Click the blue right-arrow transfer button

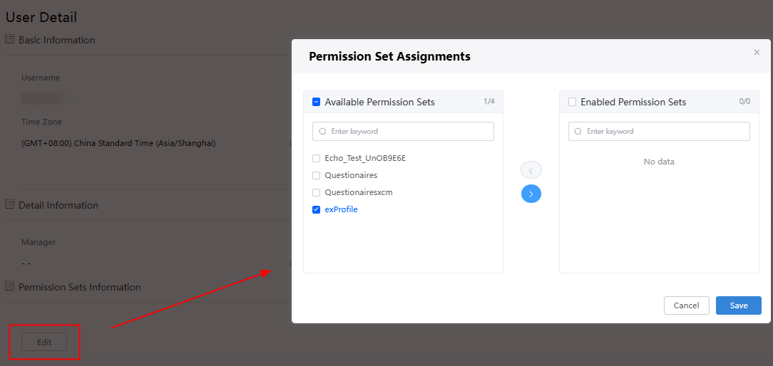pos(531,194)
